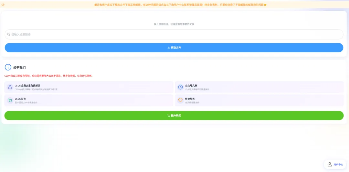This screenshot has width=349, height=172.
Task: Click the info icon beside 关于我们
Action: pos(8,67)
